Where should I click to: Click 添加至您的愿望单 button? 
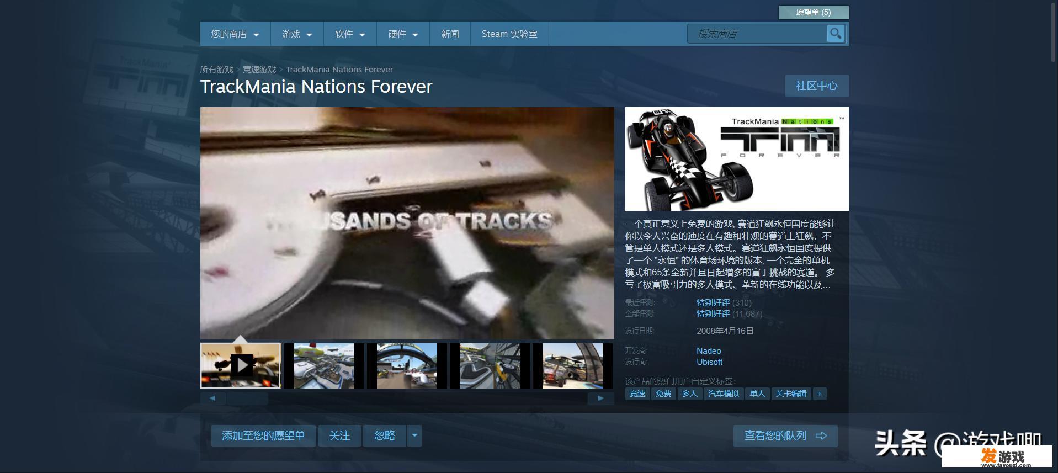(263, 435)
